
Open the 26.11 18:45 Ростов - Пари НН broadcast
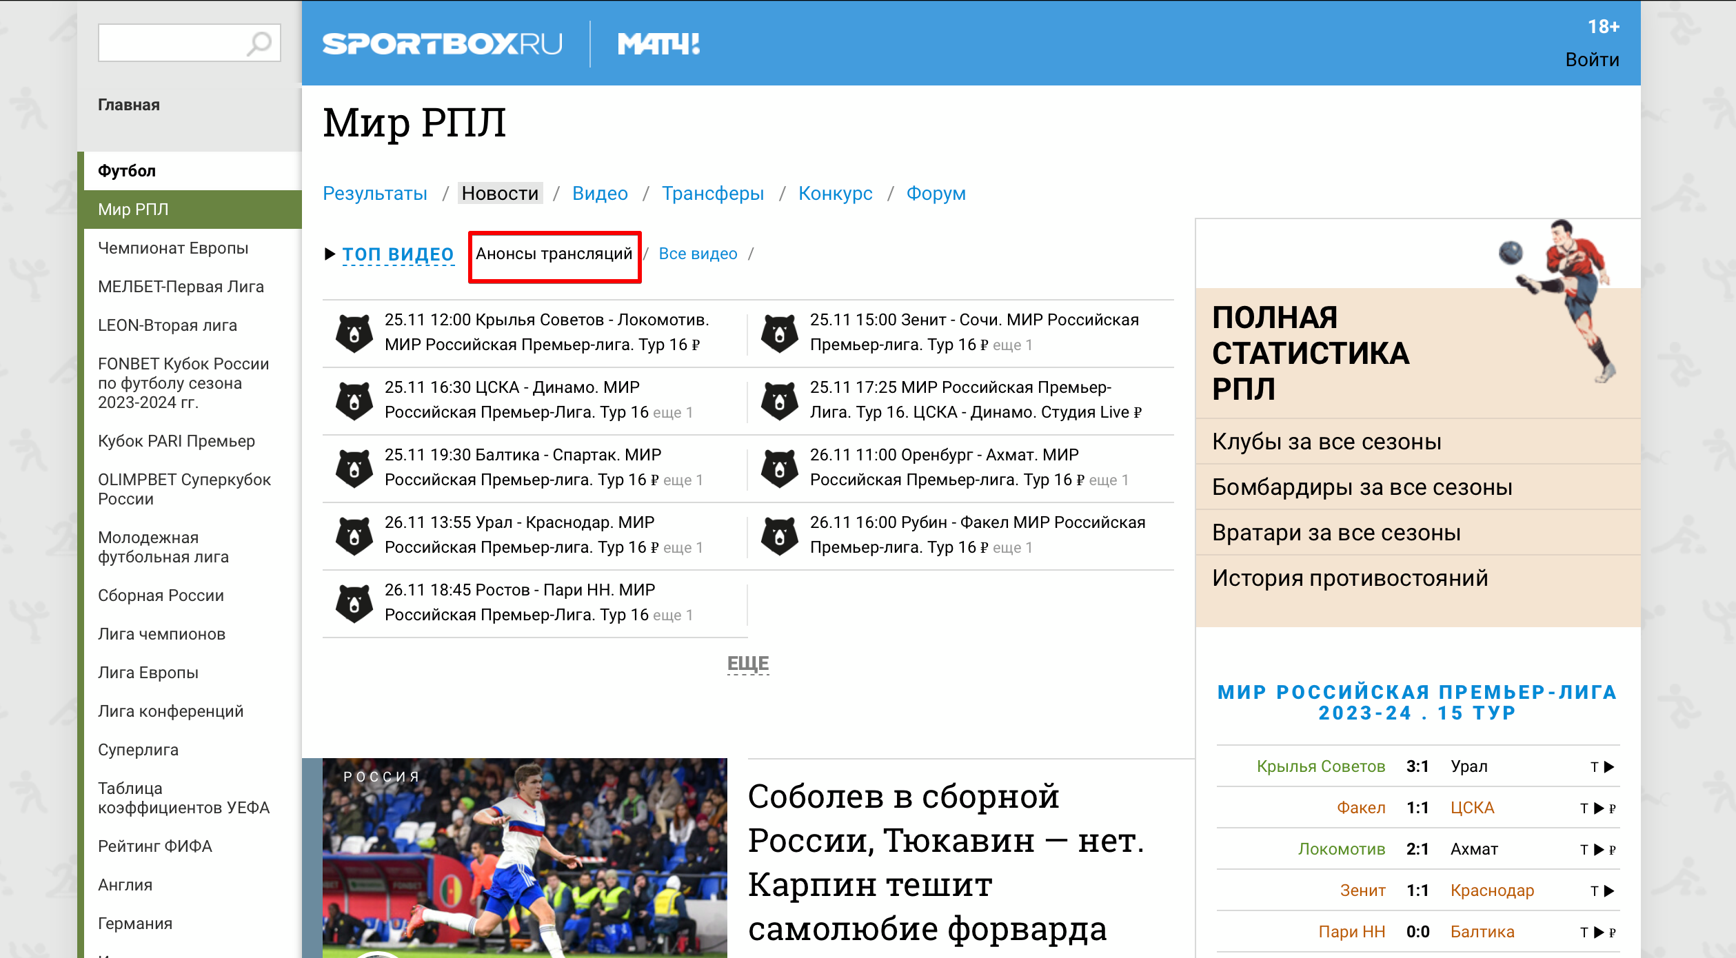tap(520, 603)
